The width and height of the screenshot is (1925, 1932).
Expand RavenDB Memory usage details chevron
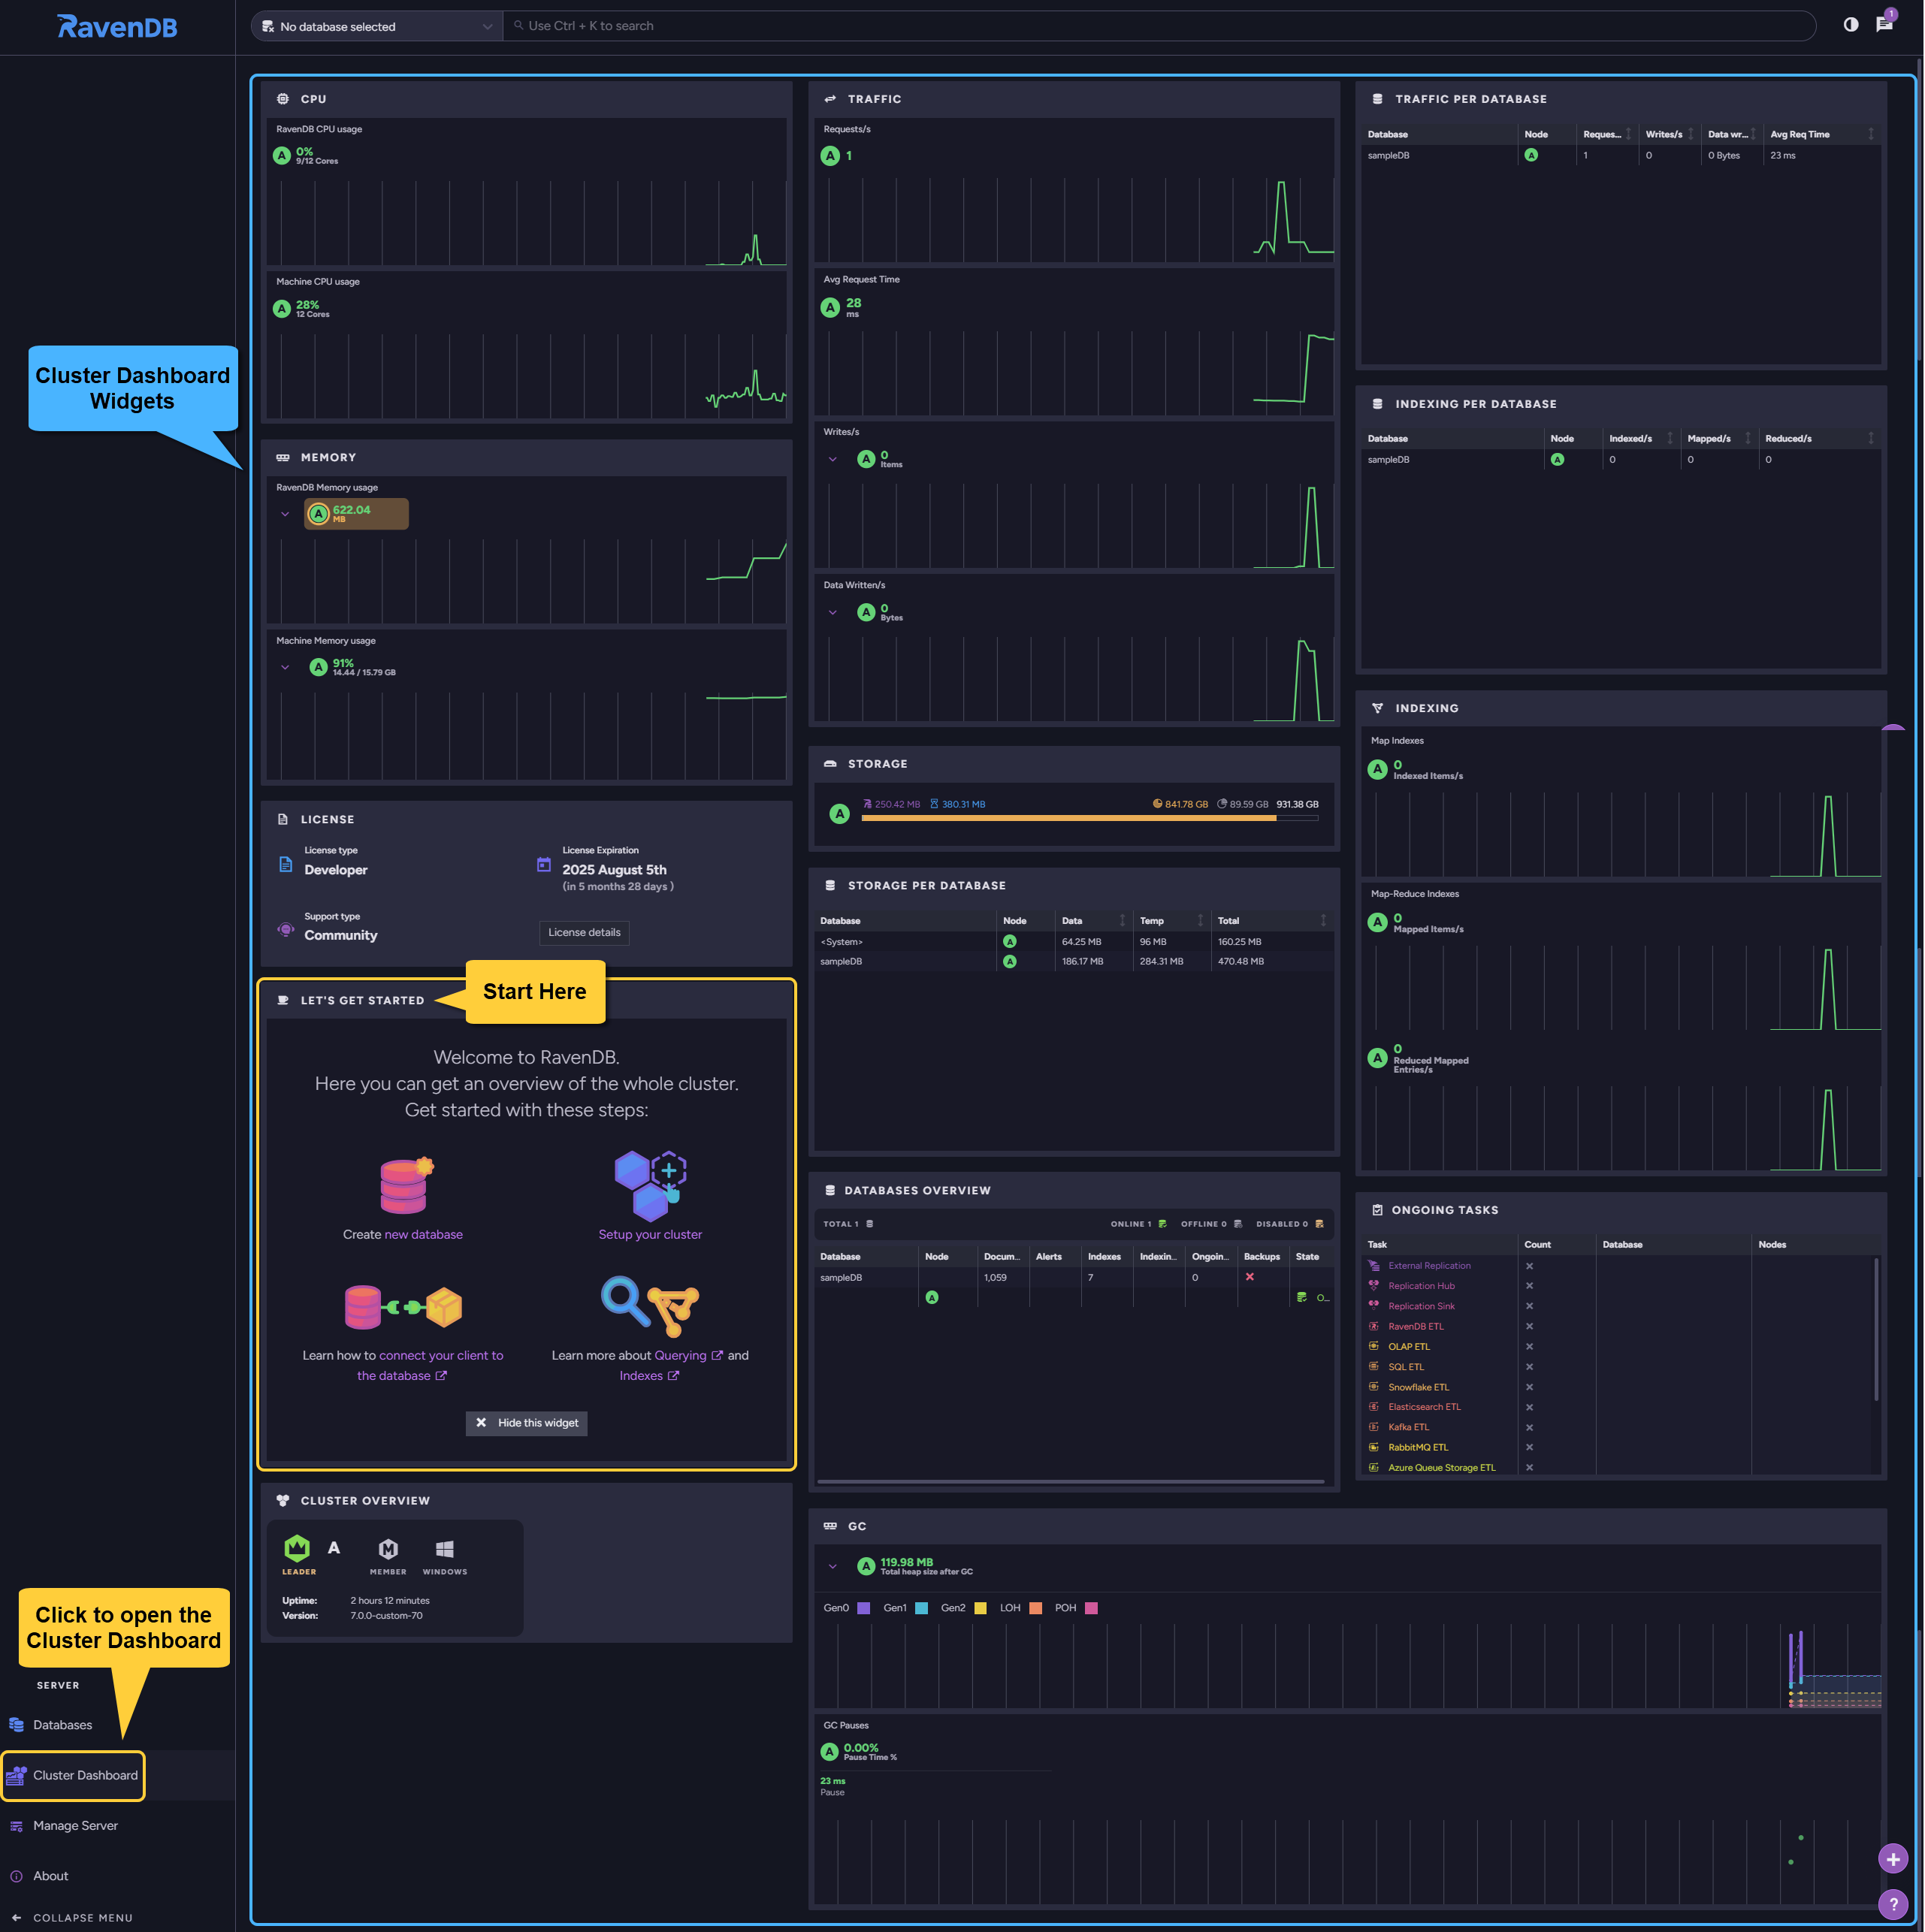point(286,514)
